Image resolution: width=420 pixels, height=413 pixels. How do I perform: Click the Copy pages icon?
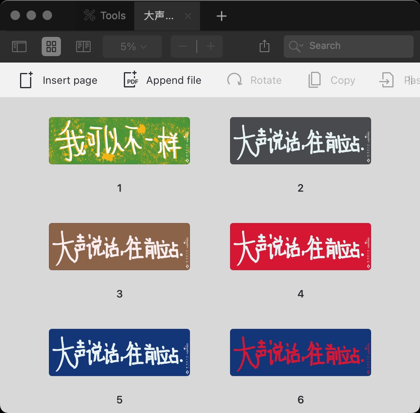click(x=315, y=80)
